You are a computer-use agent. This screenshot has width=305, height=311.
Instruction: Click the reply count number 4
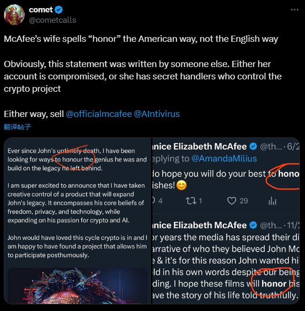tap(160, 201)
